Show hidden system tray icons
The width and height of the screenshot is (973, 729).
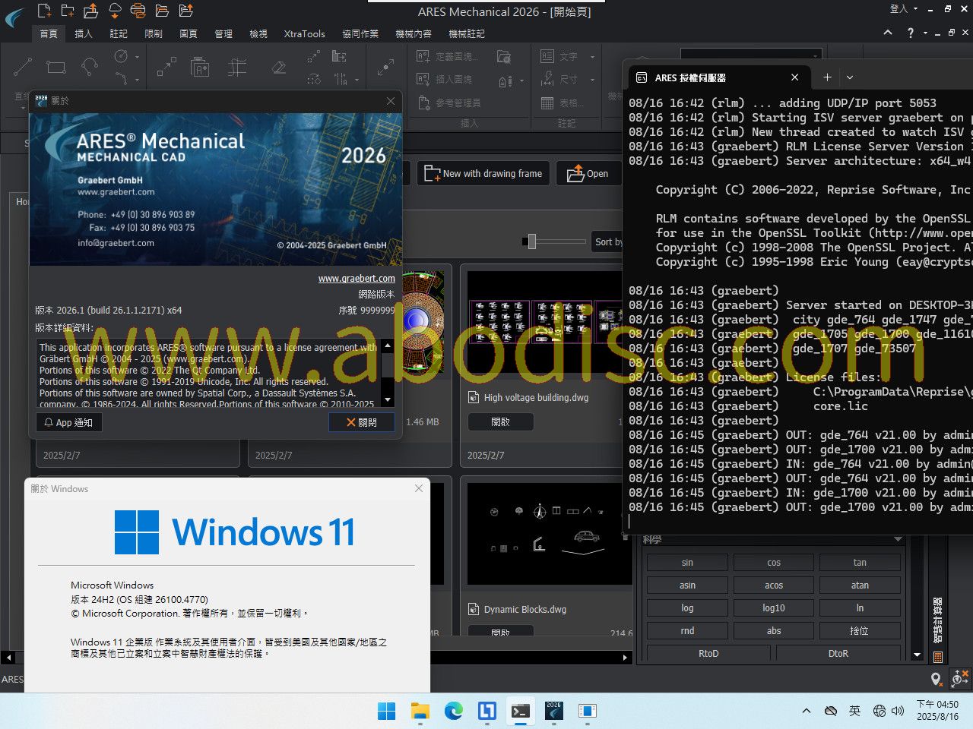[806, 711]
